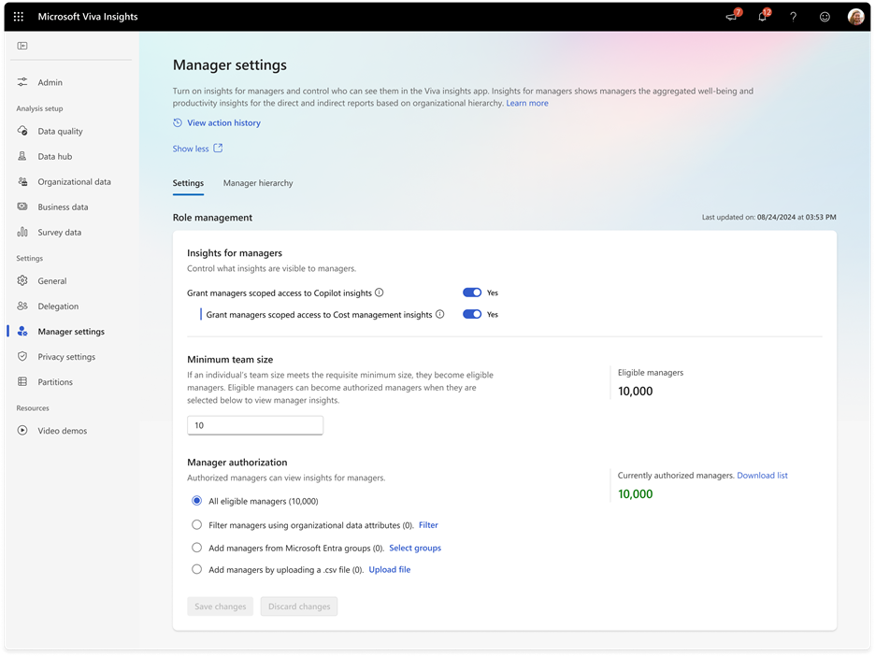Viewport: 875px width, 656px height.
Task: Toggle Cost management insights access switch
Action: tap(472, 314)
